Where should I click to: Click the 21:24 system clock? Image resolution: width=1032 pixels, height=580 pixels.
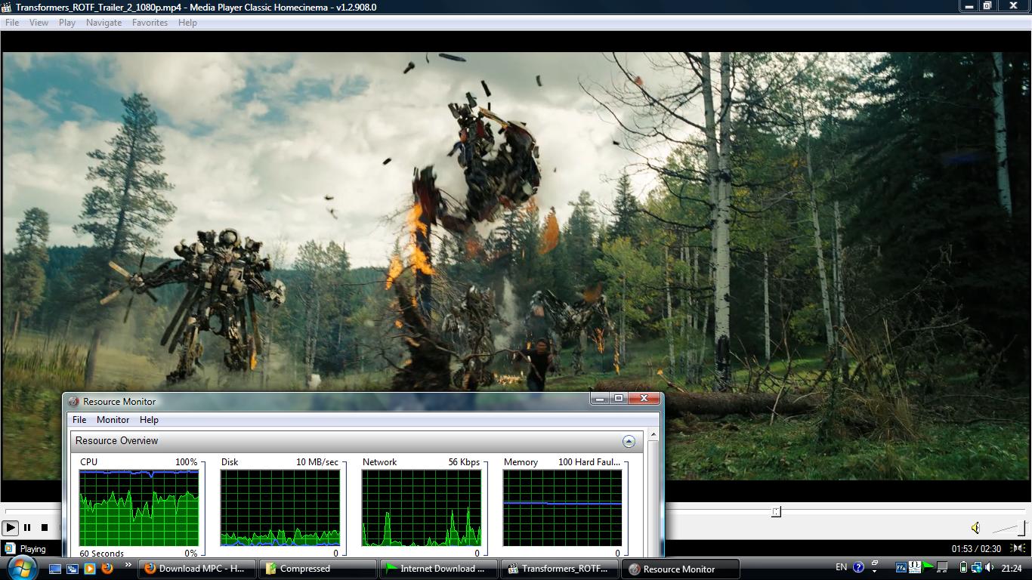pyautogui.click(x=1012, y=568)
